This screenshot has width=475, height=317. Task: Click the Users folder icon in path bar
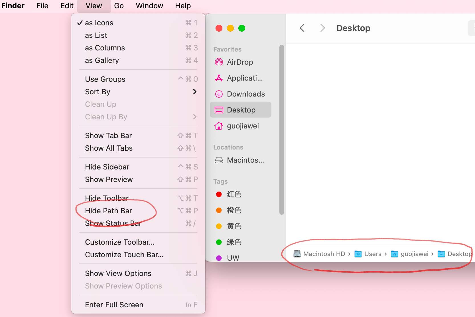[x=358, y=254]
